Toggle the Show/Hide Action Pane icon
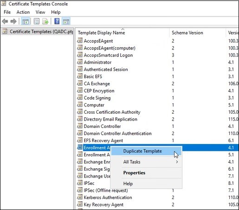The image size is (239, 210). point(66,21)
